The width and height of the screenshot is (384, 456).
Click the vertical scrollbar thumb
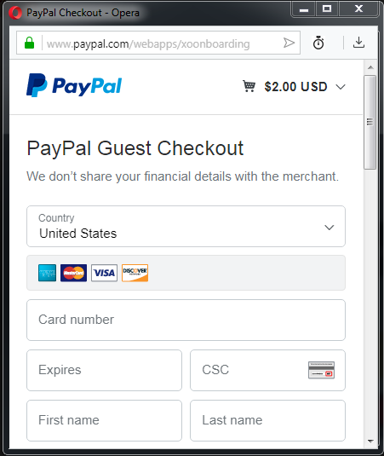coord(370,122)
